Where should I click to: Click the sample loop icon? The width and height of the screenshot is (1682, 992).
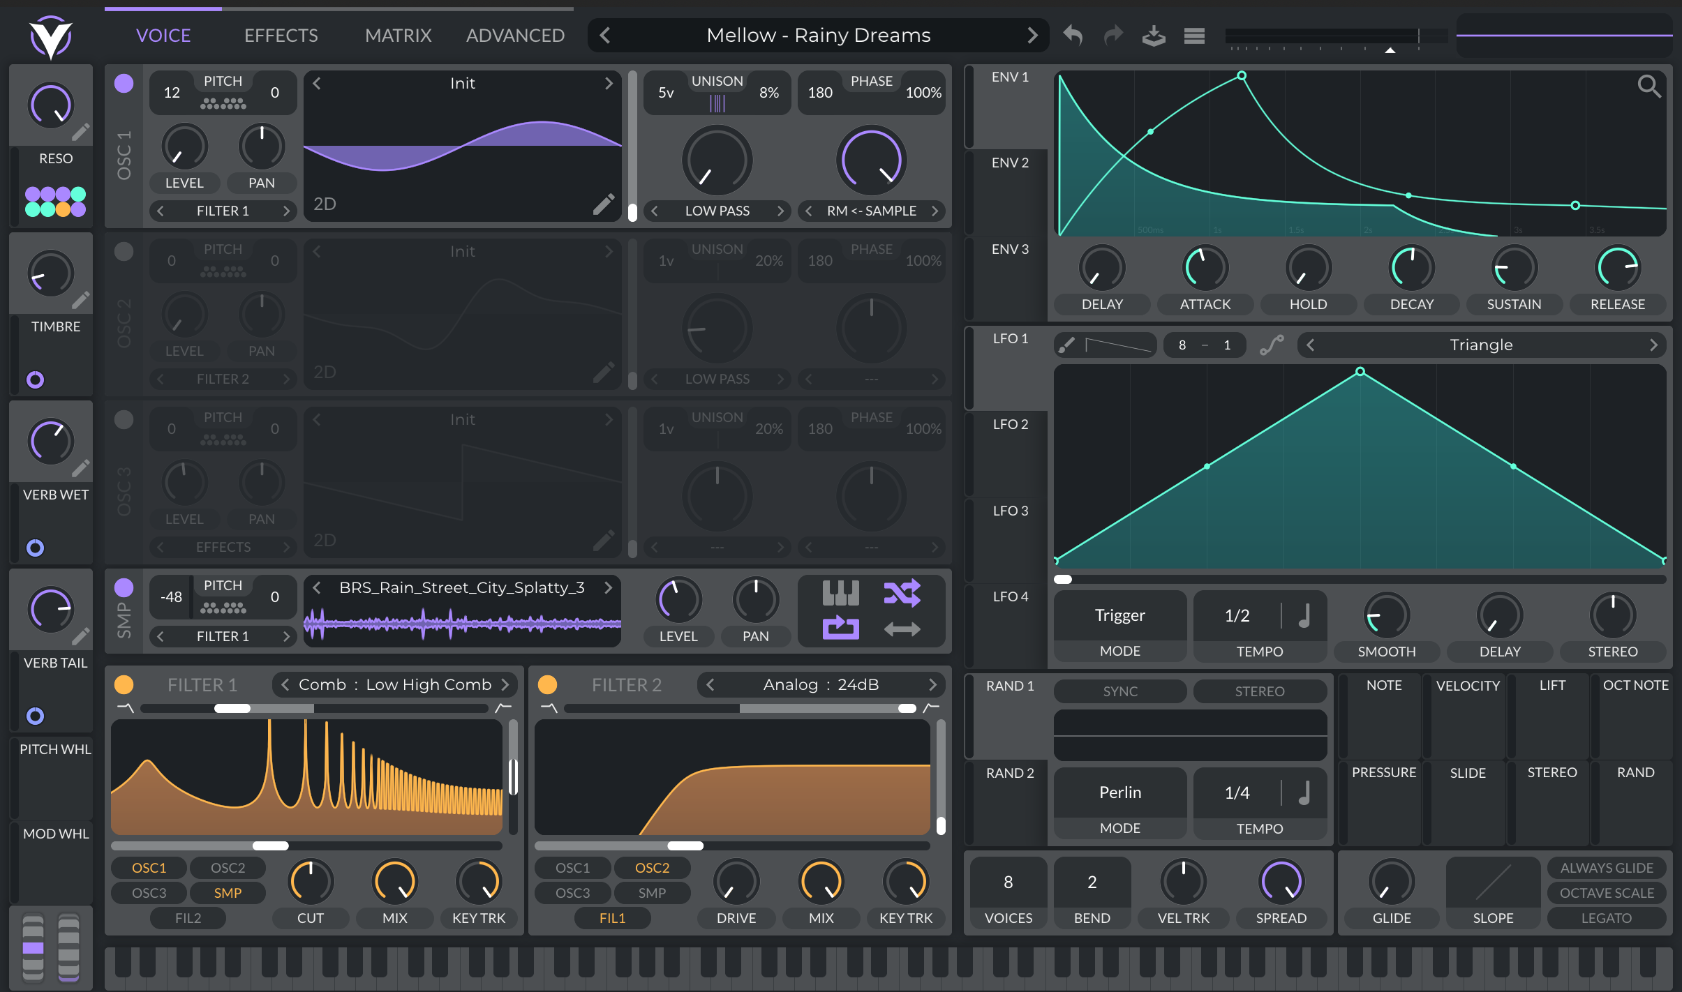(840, 628)
